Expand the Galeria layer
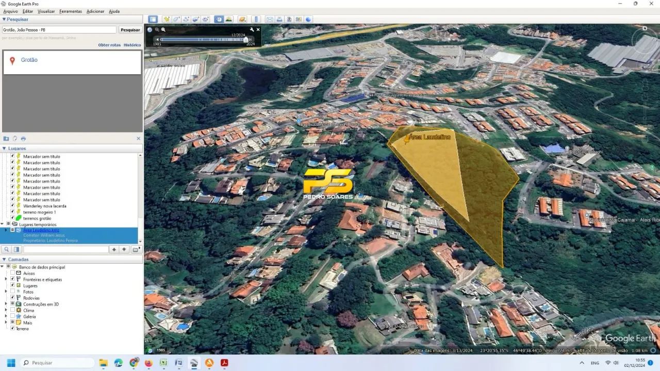The height and width of the screenshot is (371, 660). pos(6,316)
